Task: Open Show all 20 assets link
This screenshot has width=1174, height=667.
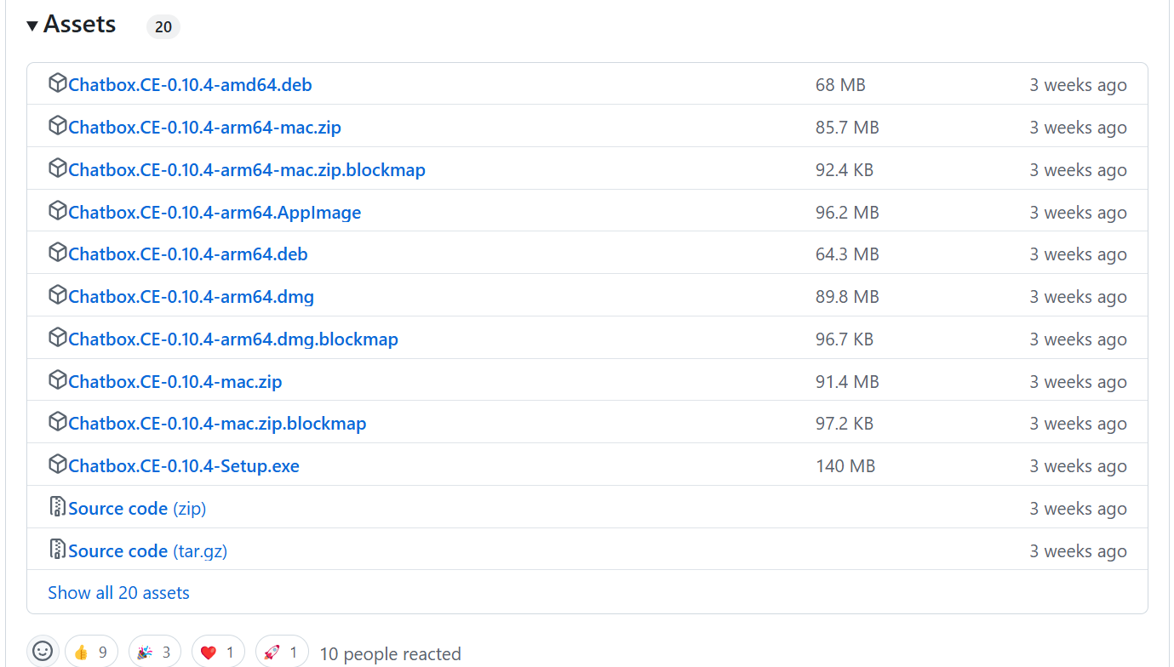Action: 118,593
